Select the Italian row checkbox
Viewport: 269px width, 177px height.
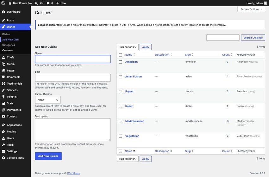pyautogui.click(x=121, y=107)
